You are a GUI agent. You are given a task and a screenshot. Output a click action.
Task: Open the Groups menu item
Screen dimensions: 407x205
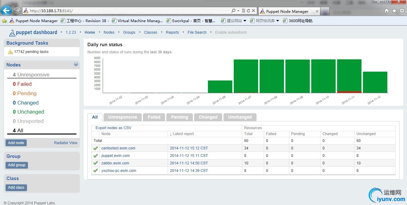click(x=129, y=32)
